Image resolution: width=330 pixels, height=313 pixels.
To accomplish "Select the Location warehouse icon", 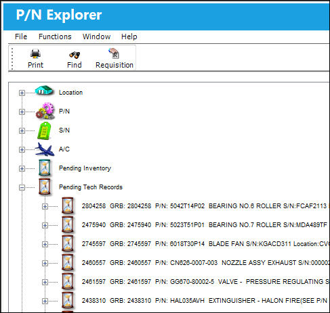I will 44,91.
